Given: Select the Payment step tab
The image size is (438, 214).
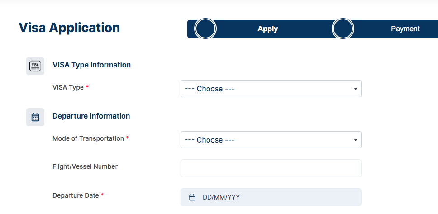Looking at the screenshot, I should click(405, 29).
